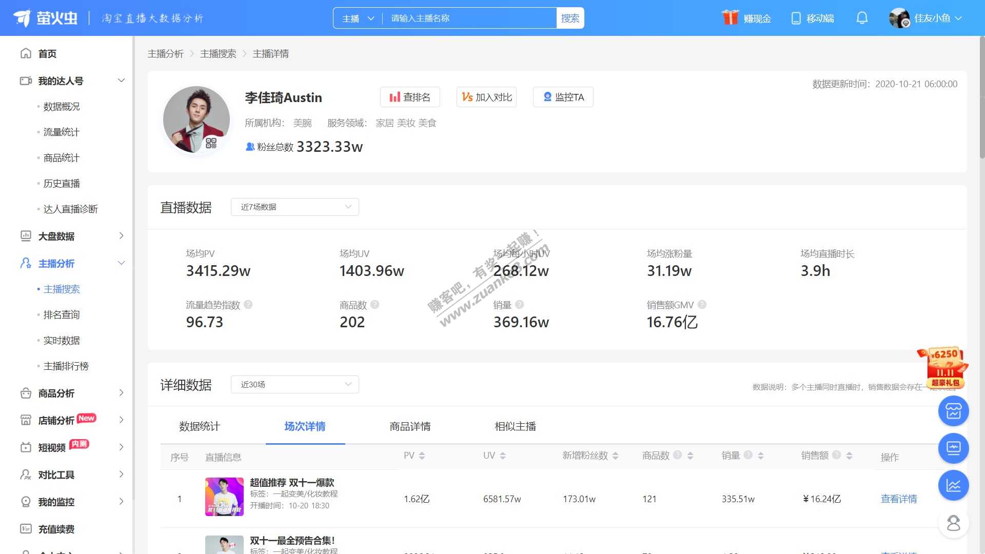Click the floating chart-image round button
Screen dimensions: 985x554
click(953, 411)
